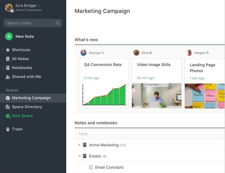
Task: Open the Video Image Stills thumbnail
Action: 156,96
